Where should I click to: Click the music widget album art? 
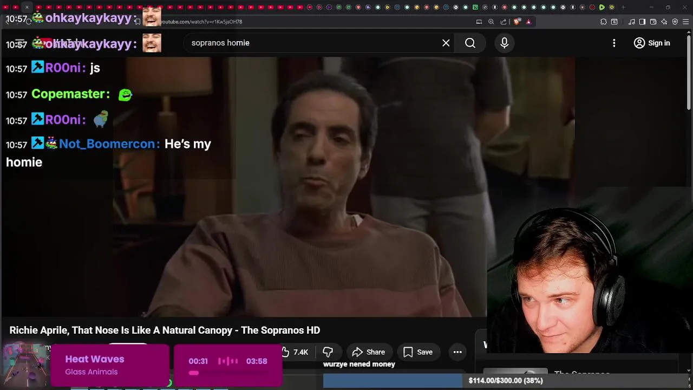pos(25,364)
